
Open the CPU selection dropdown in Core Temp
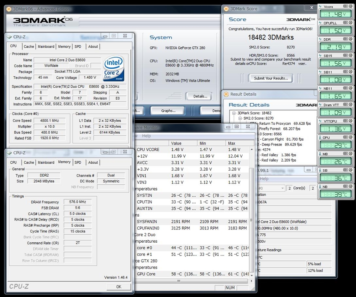point(282,188)
